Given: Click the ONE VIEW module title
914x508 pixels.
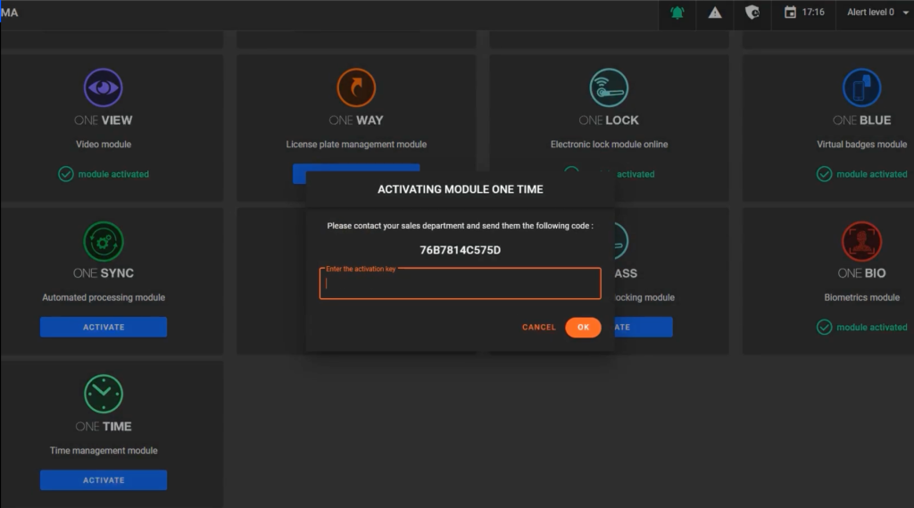Looking at the screenshot, I should [104, 121].
